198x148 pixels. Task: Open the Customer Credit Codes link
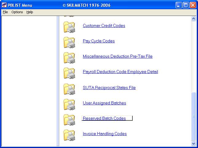click(104, 26)
